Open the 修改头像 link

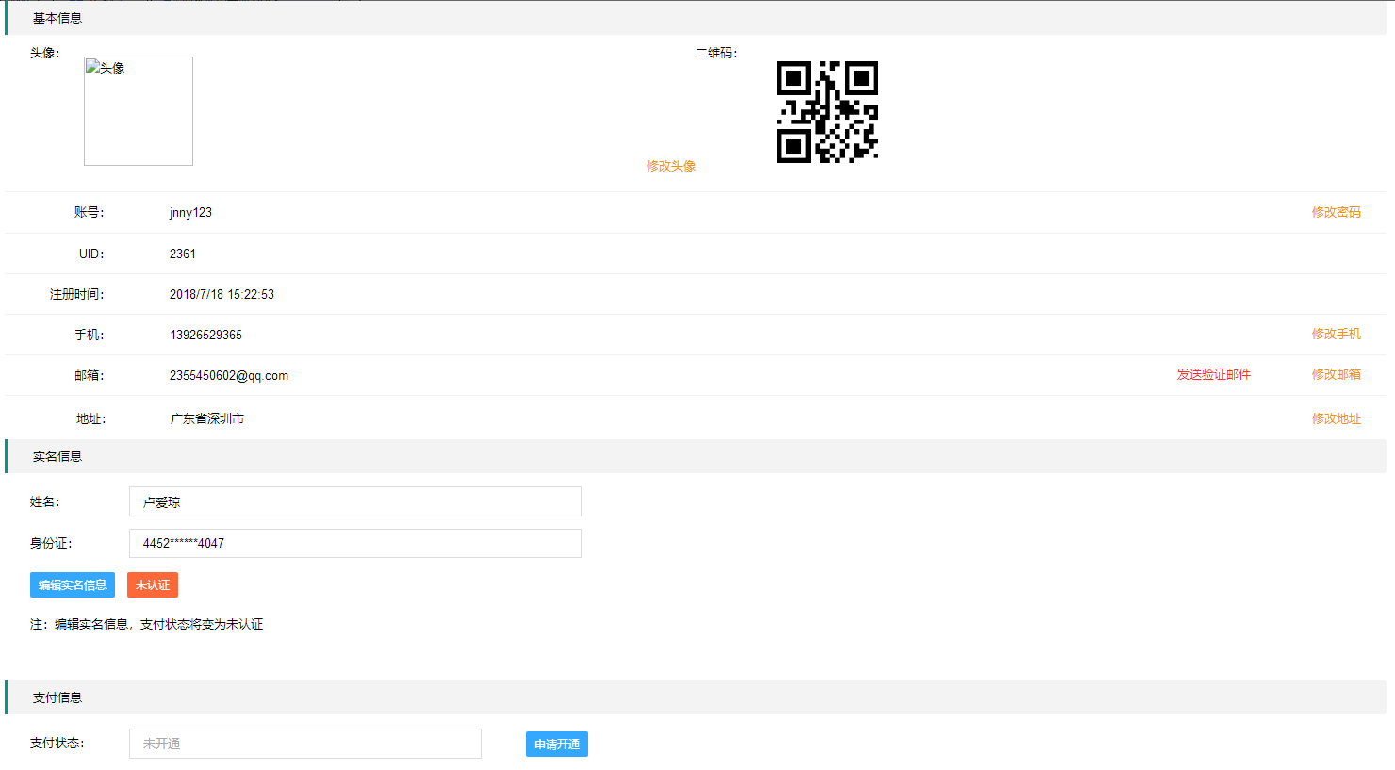[670, 166]
